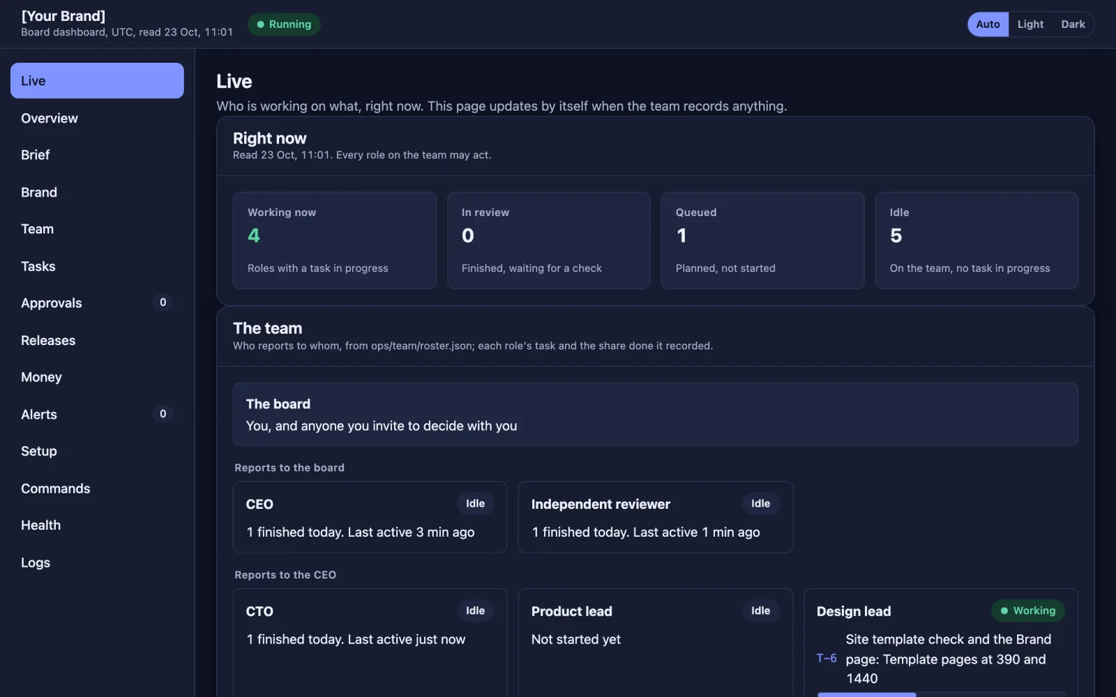Open Approvals in the sidebar
This screenshot has height=697, width=1116.
point(97,303)
